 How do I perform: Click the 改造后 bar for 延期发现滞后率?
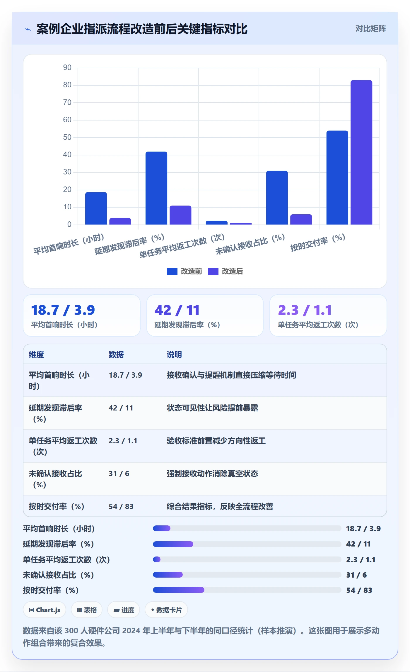180,215
